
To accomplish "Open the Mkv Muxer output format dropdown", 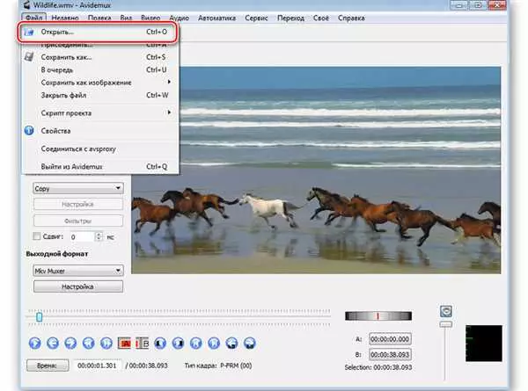I will tap(78, 271).
